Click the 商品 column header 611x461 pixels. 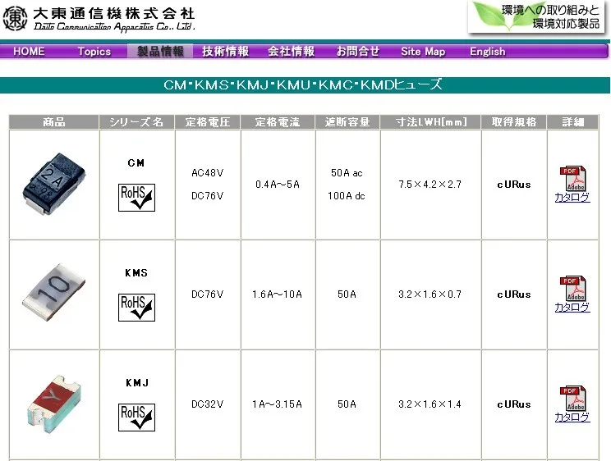[x=53, y=122]
